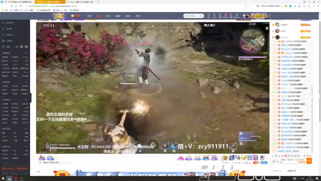The height and width of the screenshot is (181, 321).
Task: Open the Baidu bookmark in bookmarks bar
Action: 61,10
